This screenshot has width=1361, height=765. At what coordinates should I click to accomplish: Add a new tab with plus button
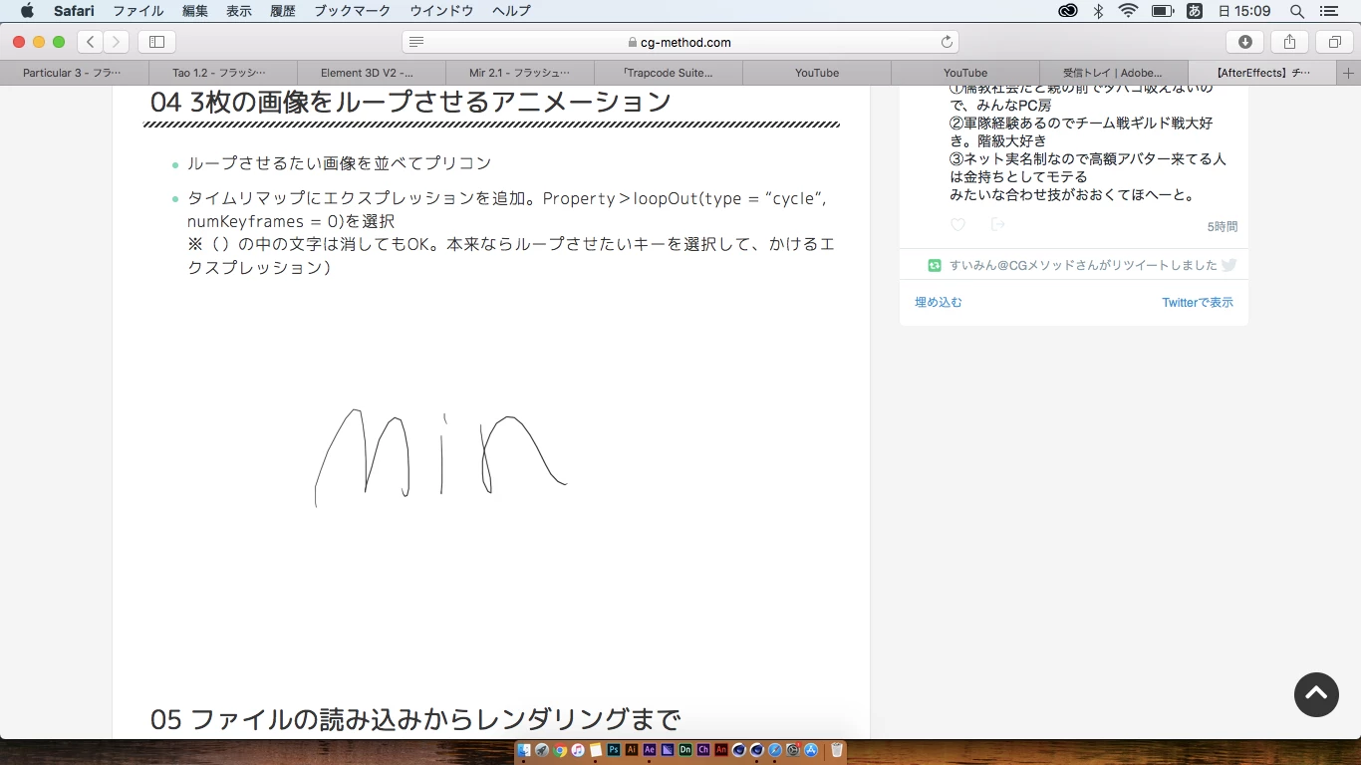pos(1349,73)
